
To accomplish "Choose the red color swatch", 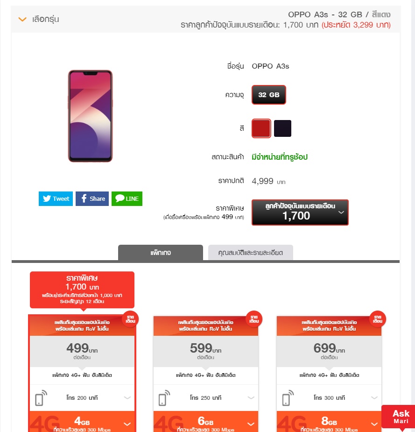I will pyautogui.click(x=261, y=128).
